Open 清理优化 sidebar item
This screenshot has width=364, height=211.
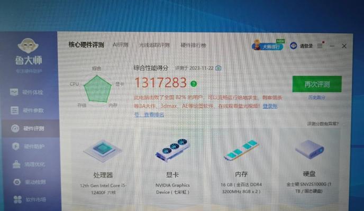click(29, 164)
